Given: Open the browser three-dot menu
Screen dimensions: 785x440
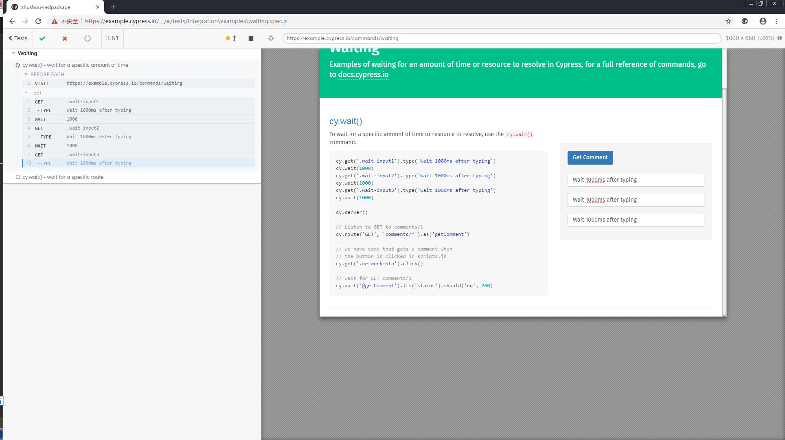Looking at the screenshot, I should pyautogui.click(x=776, y=21).
